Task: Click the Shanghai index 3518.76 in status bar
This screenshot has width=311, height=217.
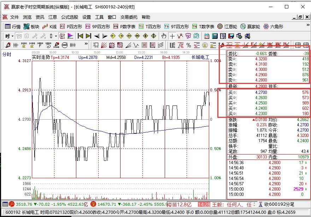Action: (x=24, y=204)
